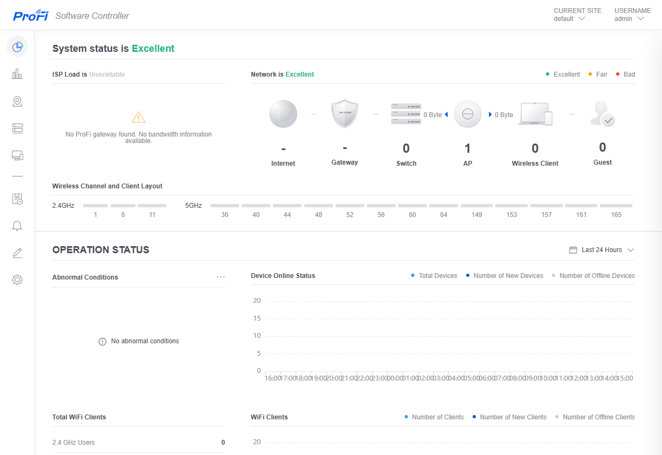Screen dimensions: 662x455
Task: Open the clients monitor sidebar icon
Action: pyautogui.click(x=17, y=155)
